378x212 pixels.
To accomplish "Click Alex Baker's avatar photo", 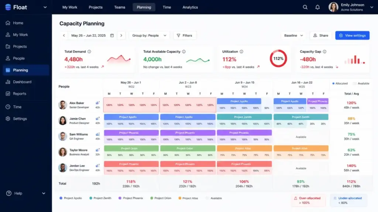I will point(63,105).
